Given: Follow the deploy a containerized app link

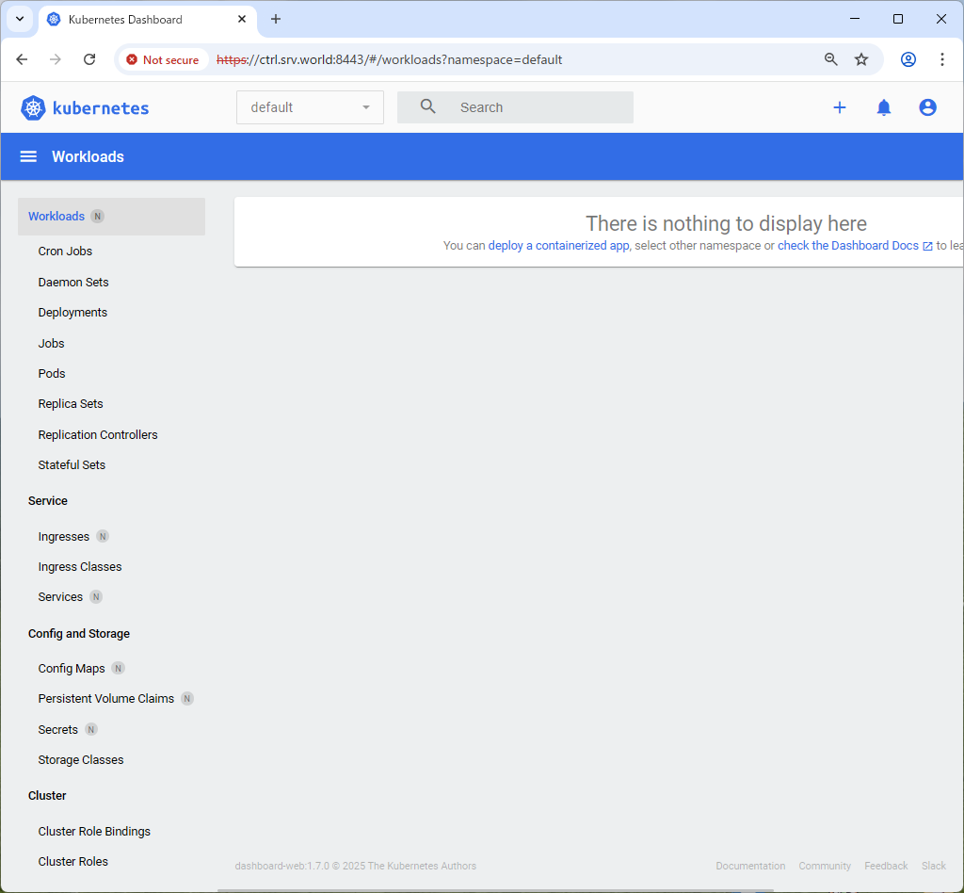Looking at the screenshot, I should click(x=558, y=246).
